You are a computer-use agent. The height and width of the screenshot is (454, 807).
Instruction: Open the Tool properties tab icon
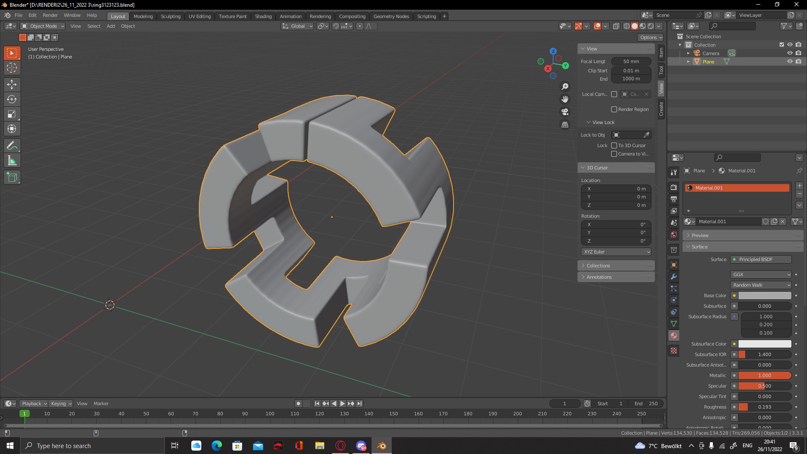pyautogui.click(x=674, y=172)
